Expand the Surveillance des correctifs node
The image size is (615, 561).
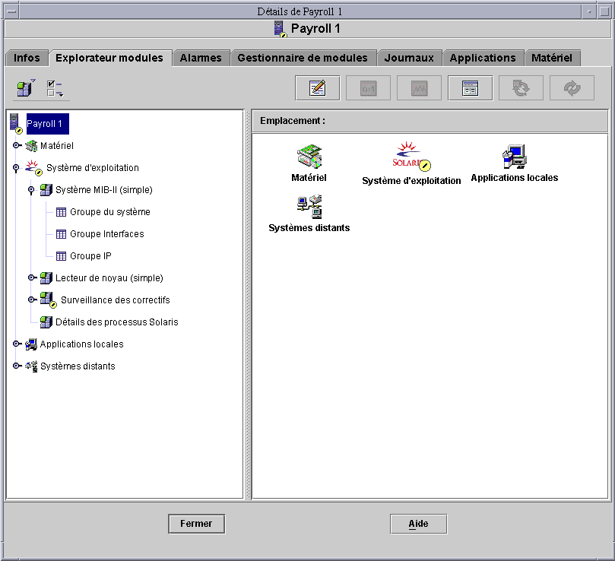(x=32, y=300)
